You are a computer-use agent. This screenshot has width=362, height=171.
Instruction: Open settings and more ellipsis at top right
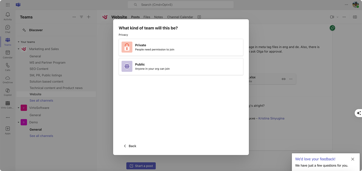(347, 5)
